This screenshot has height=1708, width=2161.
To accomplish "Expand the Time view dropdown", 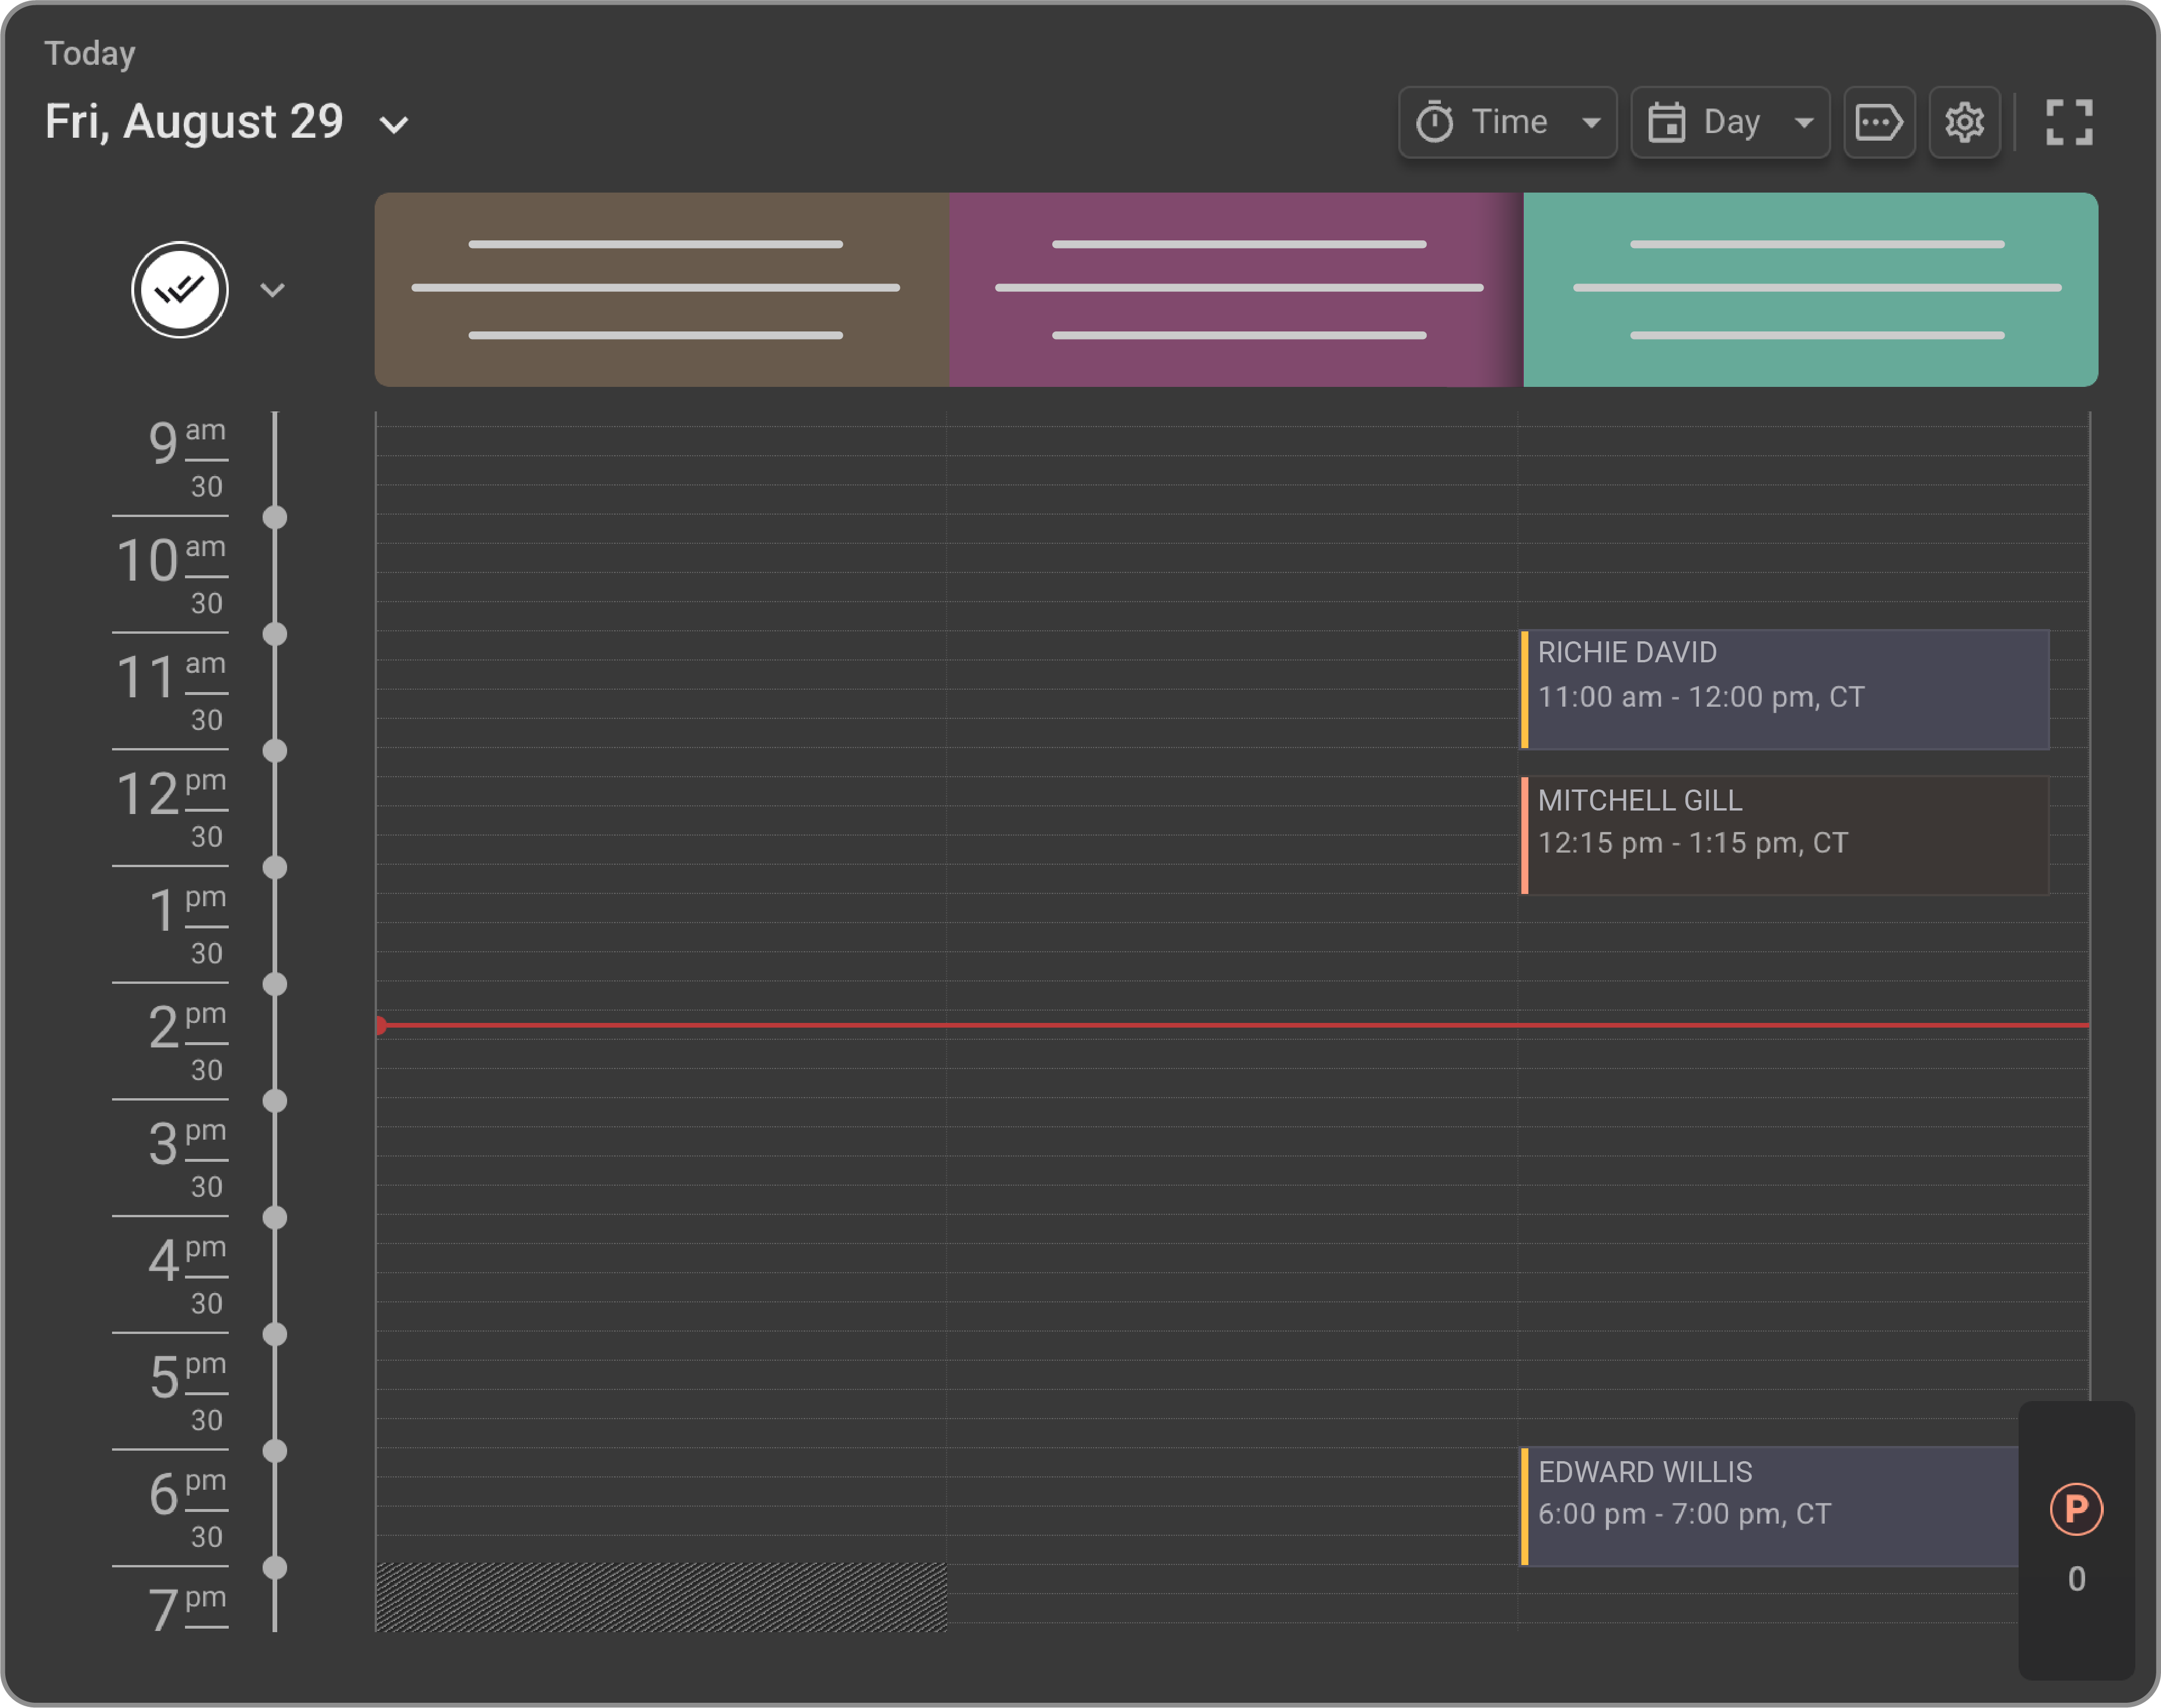I will tap(1592, 121).
